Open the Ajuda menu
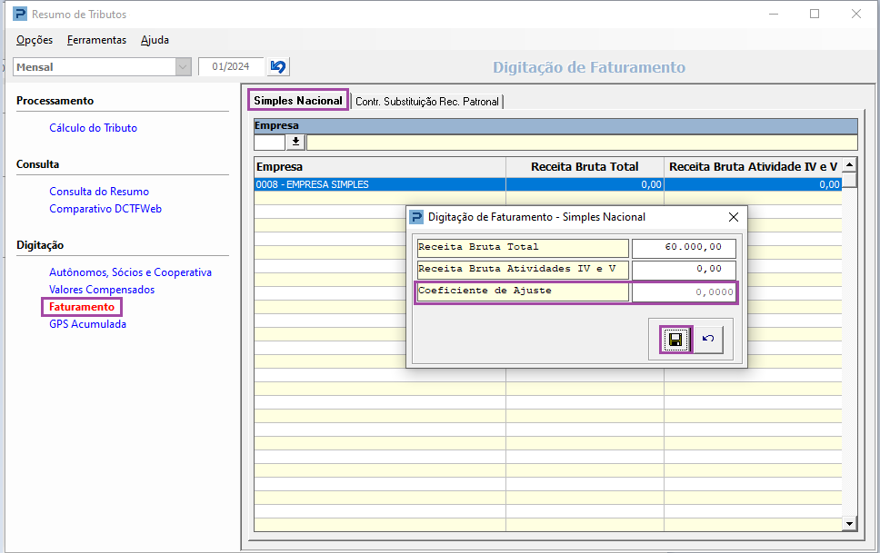This screenshot has height=553, width=880. (155, 40)
